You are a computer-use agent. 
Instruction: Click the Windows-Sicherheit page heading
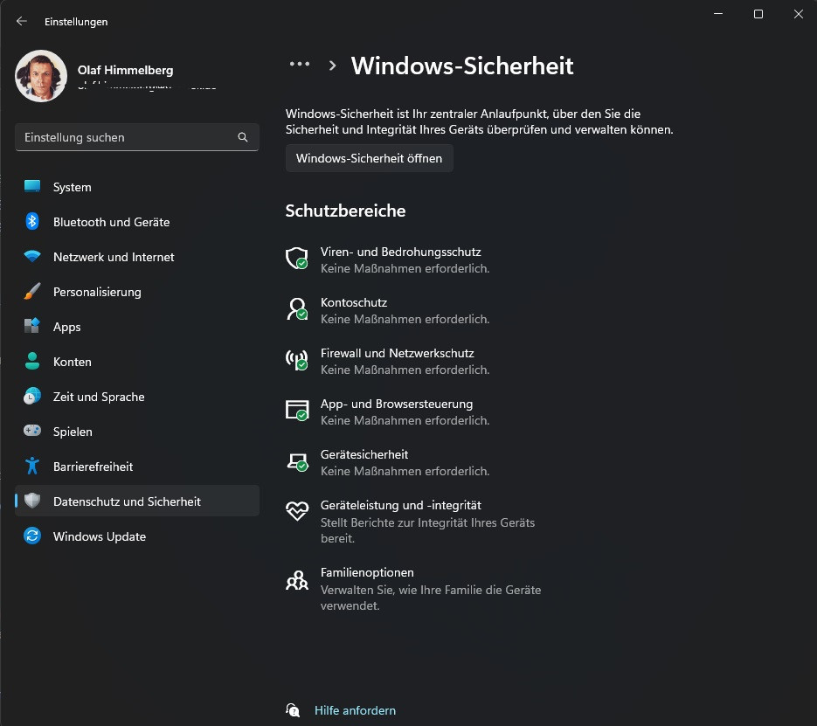point(462,66)
